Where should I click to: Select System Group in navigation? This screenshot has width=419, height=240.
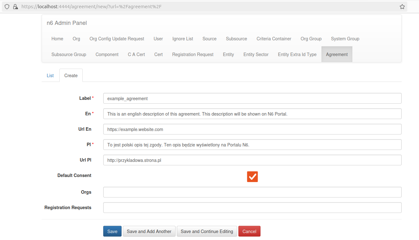pos(345,39)
